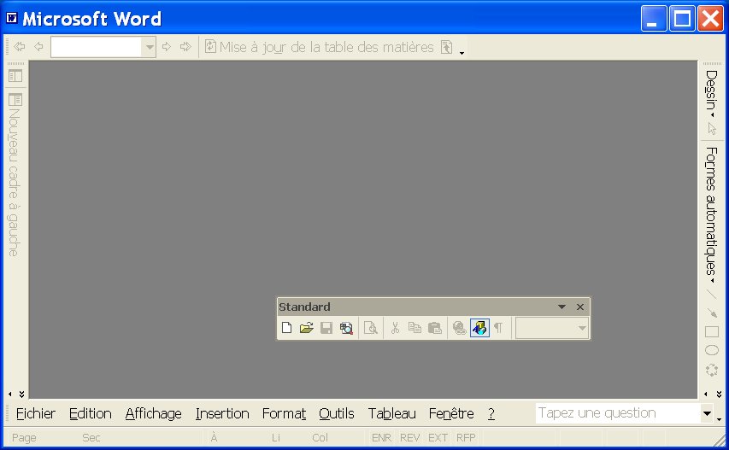
Task: Click EXT selection mode status indicator
Action: tap(438, 437)
